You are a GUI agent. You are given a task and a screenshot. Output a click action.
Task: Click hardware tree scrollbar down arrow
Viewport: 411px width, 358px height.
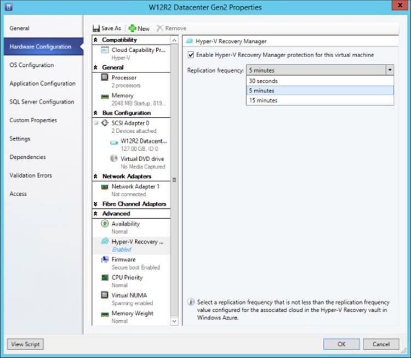click(174, 321)
